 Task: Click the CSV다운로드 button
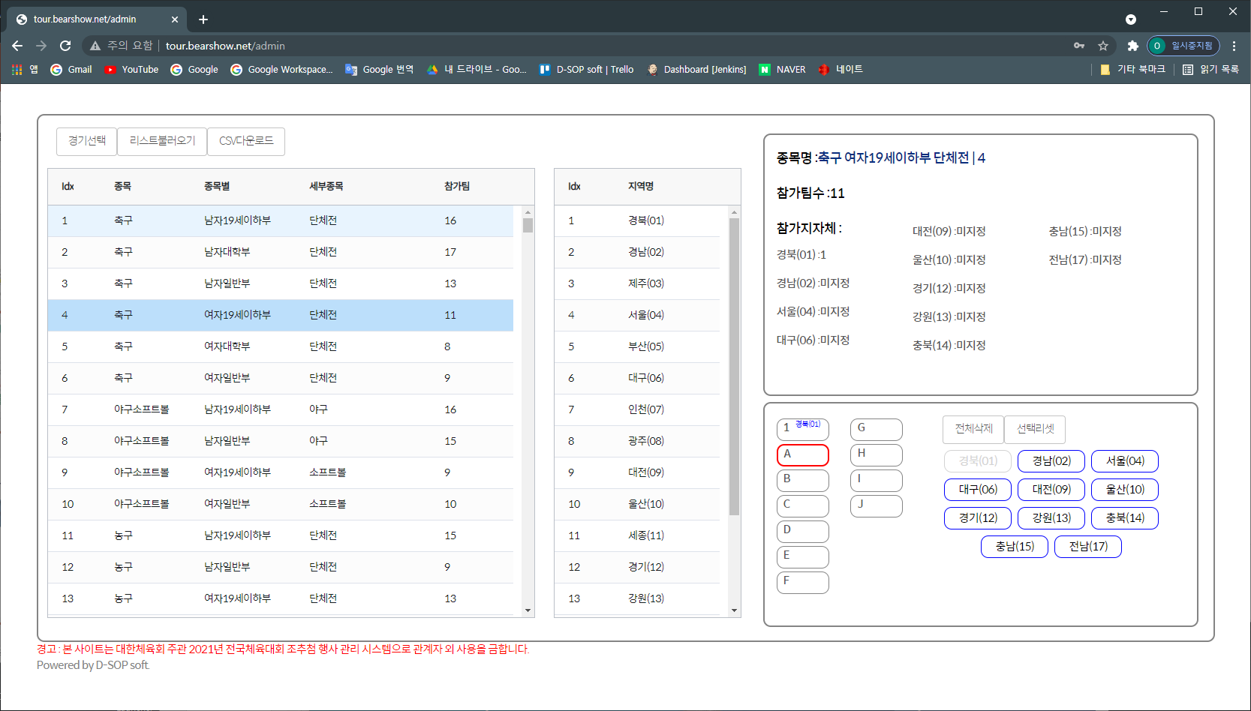tap(246, 141)
